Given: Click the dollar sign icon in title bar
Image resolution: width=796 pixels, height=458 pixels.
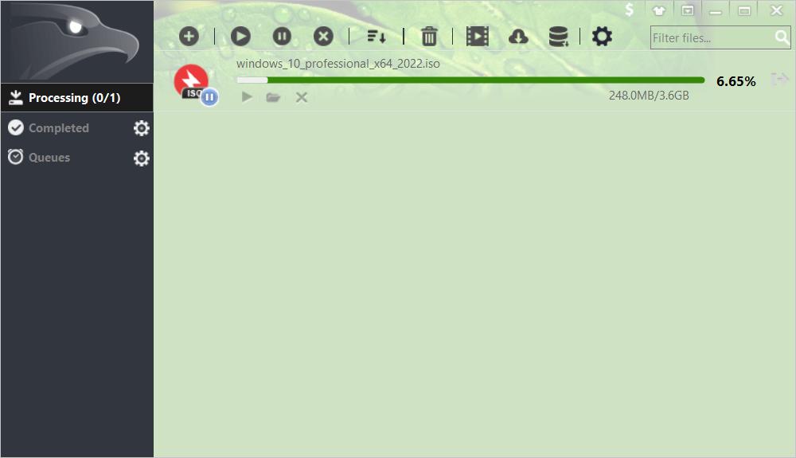Looking at the screenshot, I should pos(630,10).
